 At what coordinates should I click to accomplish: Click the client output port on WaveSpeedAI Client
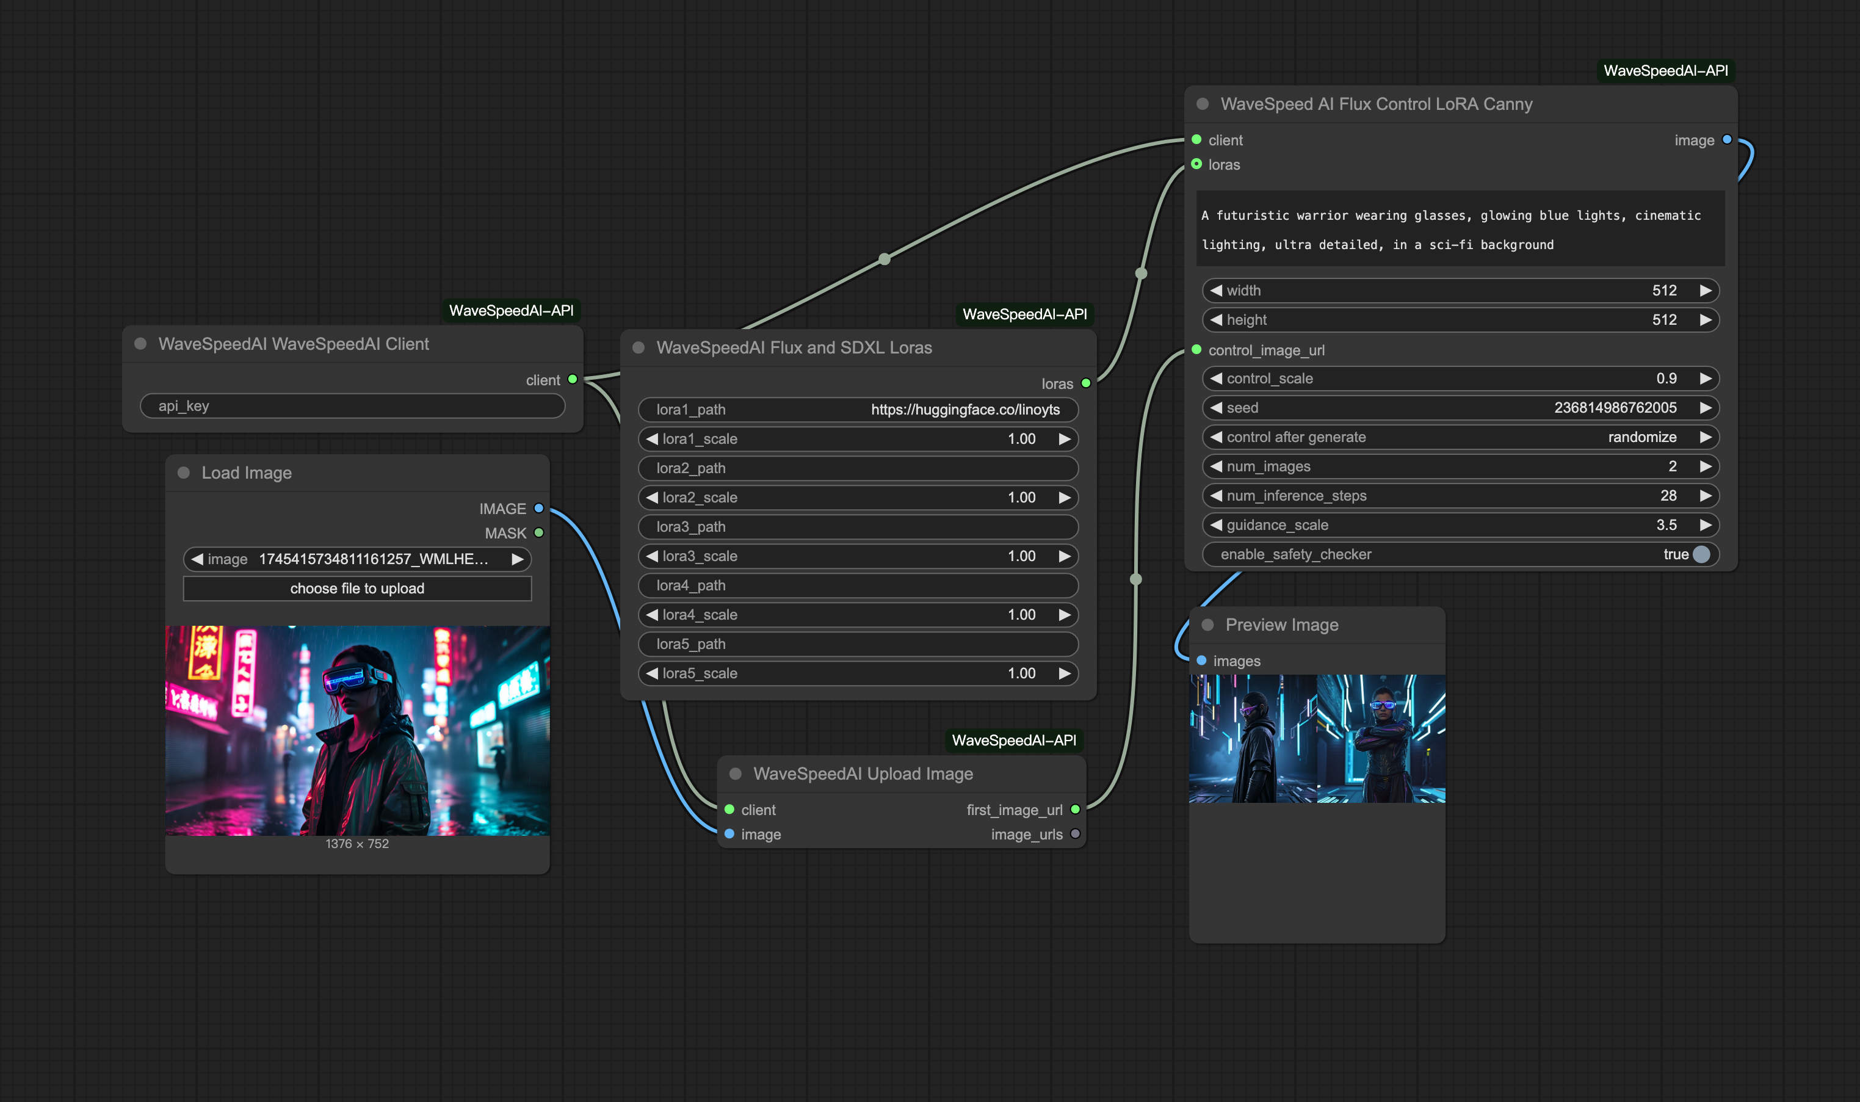point(572,380)
